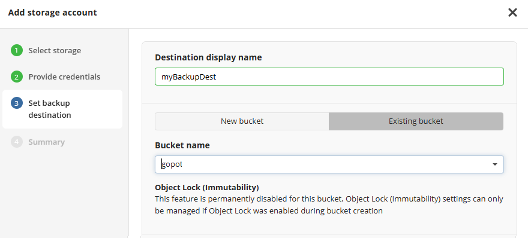Return to Provide credentials step
528x238 pixels.
coord(64,77)
